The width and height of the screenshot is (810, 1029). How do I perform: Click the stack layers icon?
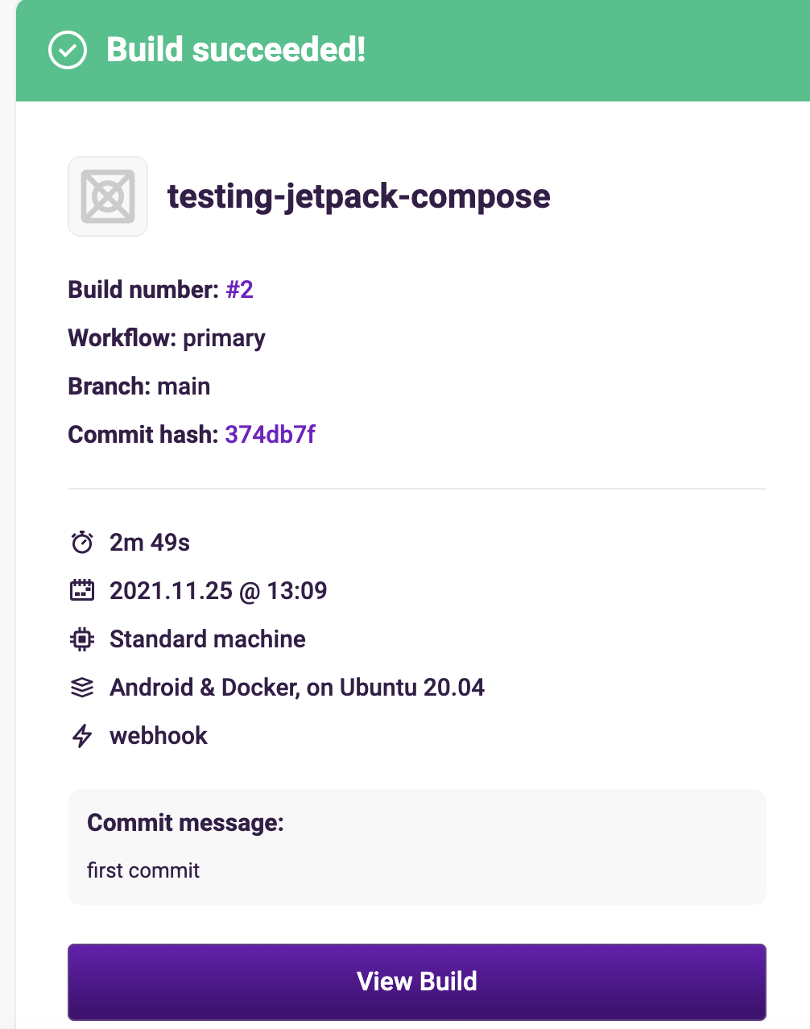82,688
